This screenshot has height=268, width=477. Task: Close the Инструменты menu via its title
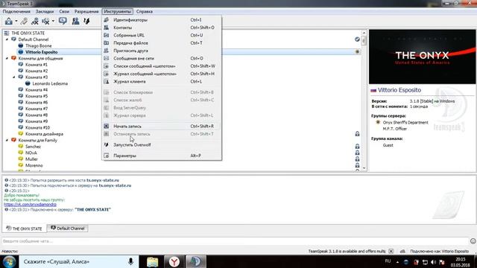pyautogui.click(x=118, y=12)
